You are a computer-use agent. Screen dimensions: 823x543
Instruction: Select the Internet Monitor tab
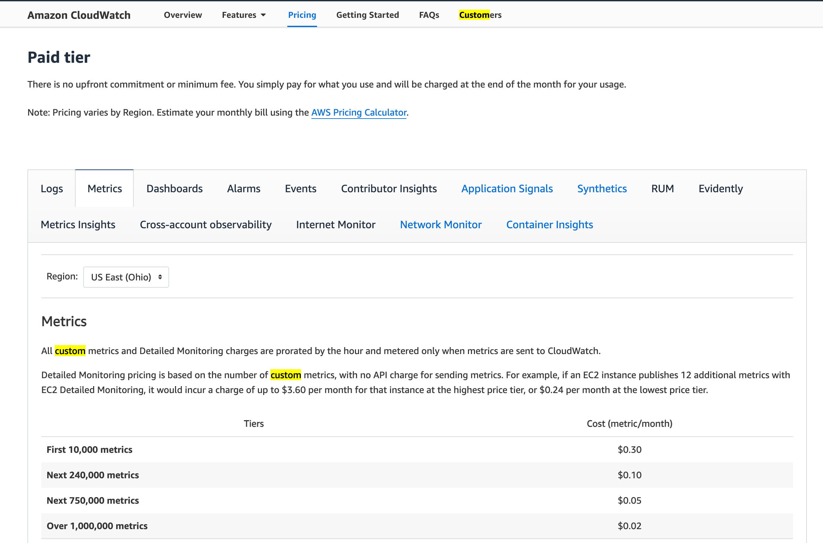click(336, 224)
